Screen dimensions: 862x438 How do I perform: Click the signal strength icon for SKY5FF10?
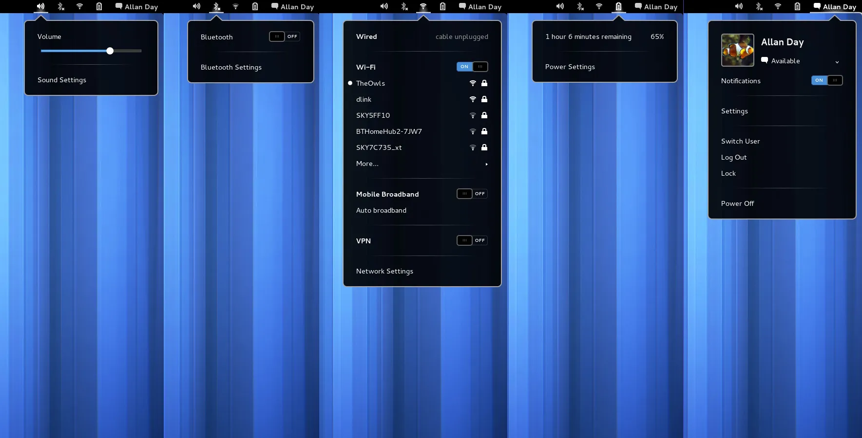tap(473, 115)
